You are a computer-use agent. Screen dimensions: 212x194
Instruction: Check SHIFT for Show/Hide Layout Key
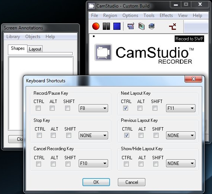(x=156, y=164)
